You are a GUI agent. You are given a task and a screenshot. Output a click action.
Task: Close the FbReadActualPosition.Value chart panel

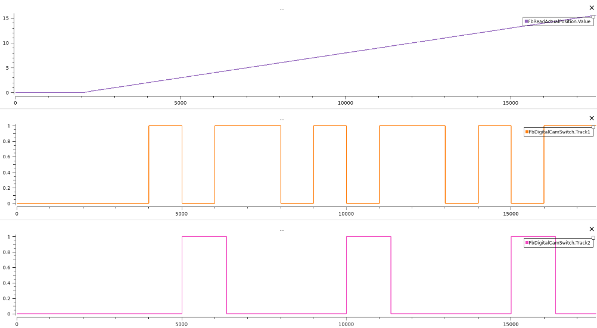(x=591, y=8)
